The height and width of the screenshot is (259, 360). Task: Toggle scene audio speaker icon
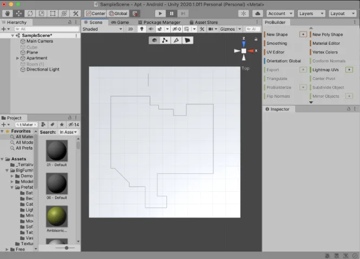(151, 29)
